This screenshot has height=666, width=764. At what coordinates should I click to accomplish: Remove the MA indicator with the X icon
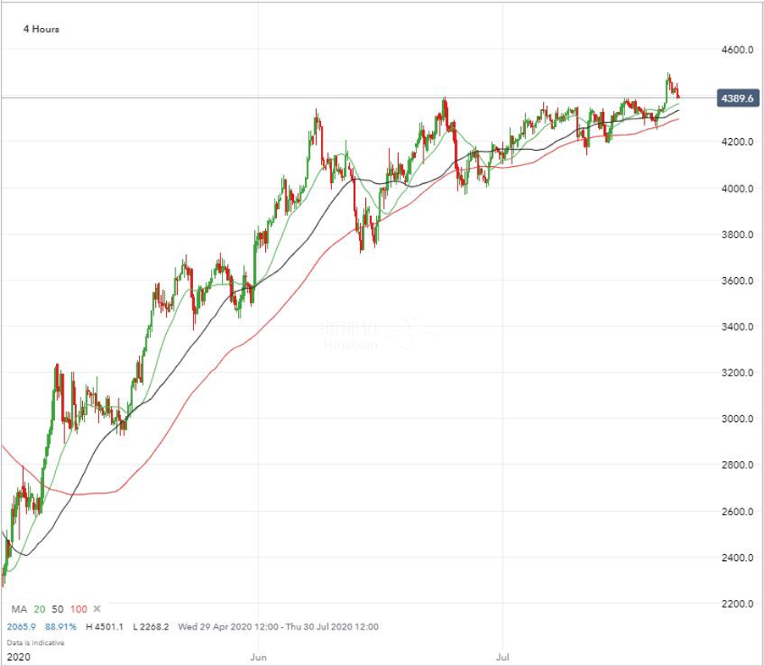click(x=97, y=608)
